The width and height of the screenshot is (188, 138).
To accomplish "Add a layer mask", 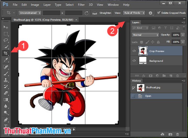I will (150, 76).
